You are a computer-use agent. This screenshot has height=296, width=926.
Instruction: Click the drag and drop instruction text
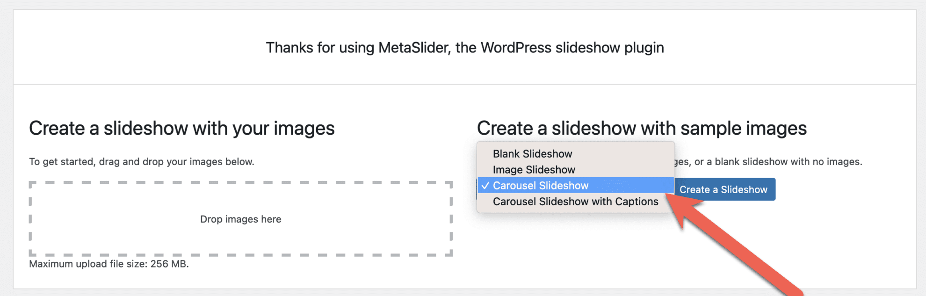142,161
